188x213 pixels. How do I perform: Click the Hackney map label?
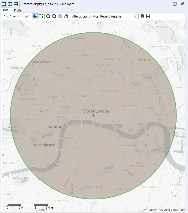145,60
